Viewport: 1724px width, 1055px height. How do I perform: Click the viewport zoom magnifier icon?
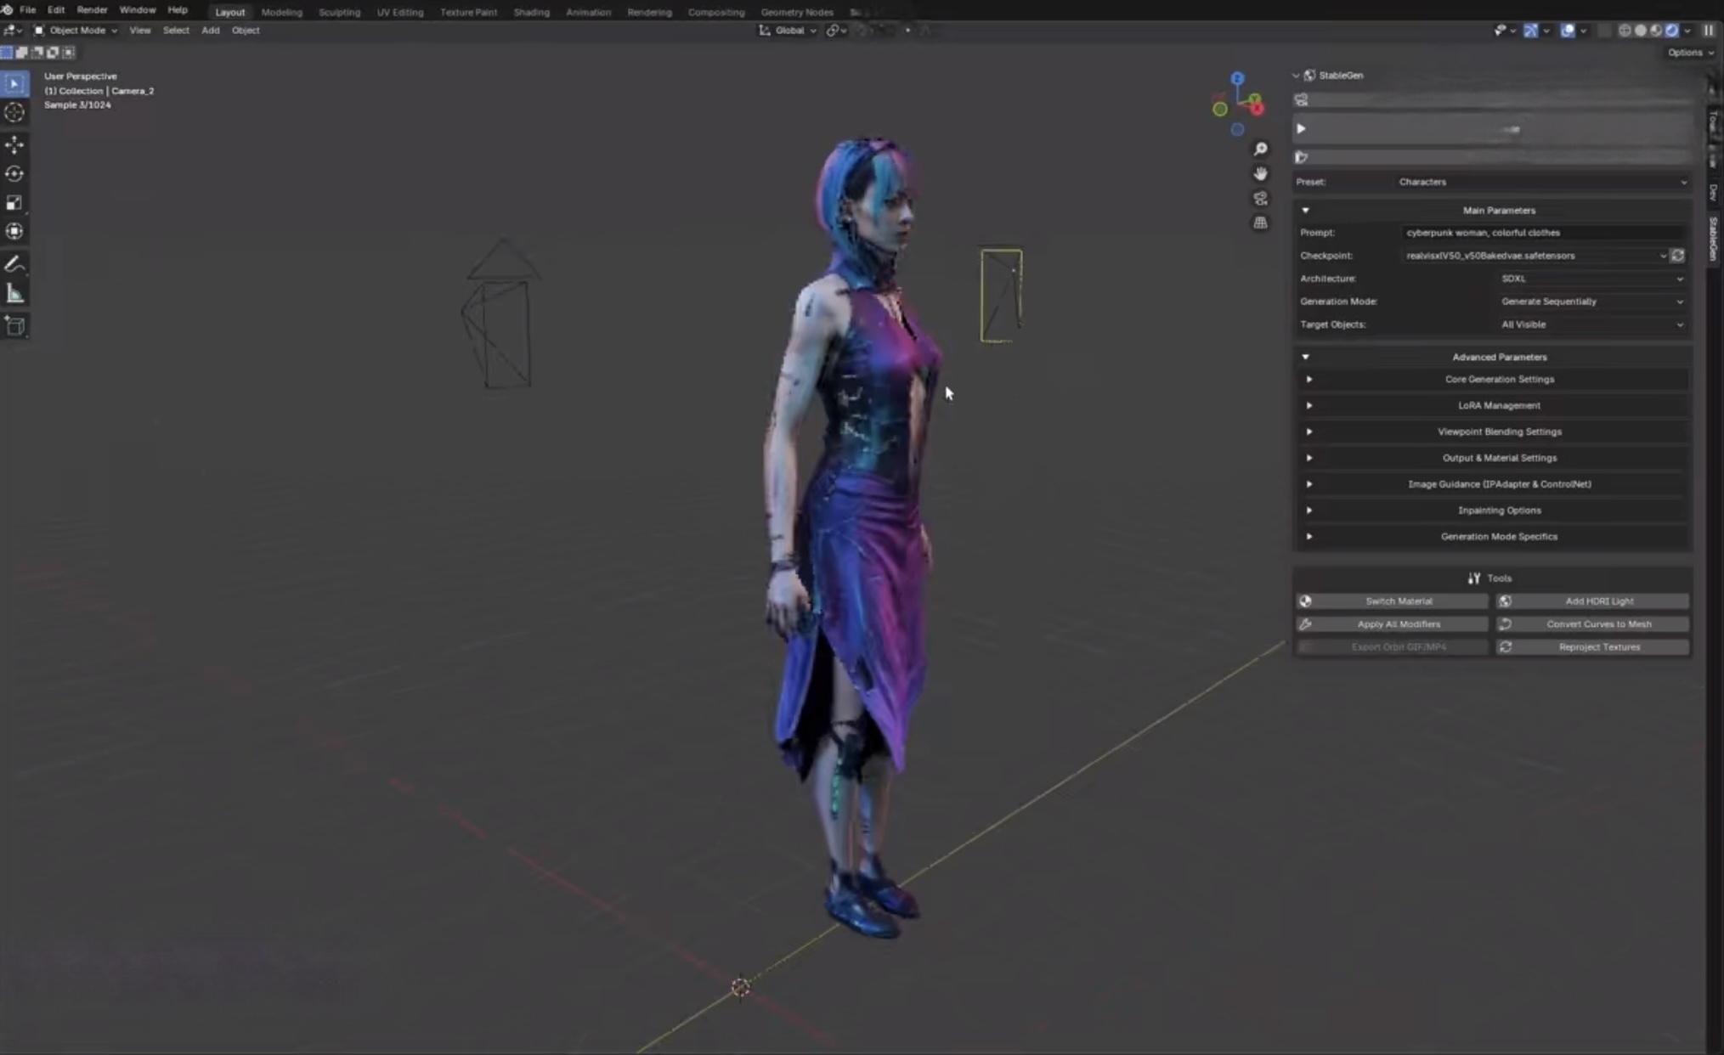click(1260, 149)
